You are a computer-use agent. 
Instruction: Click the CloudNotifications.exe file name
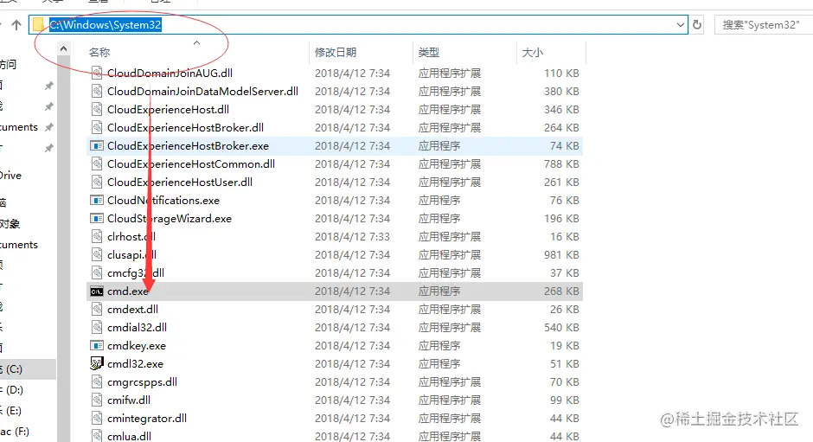click(x=163, y=201)
